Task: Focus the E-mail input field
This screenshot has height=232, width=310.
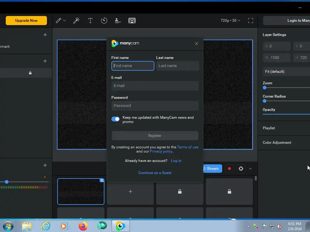Action: tap(155, 85)
